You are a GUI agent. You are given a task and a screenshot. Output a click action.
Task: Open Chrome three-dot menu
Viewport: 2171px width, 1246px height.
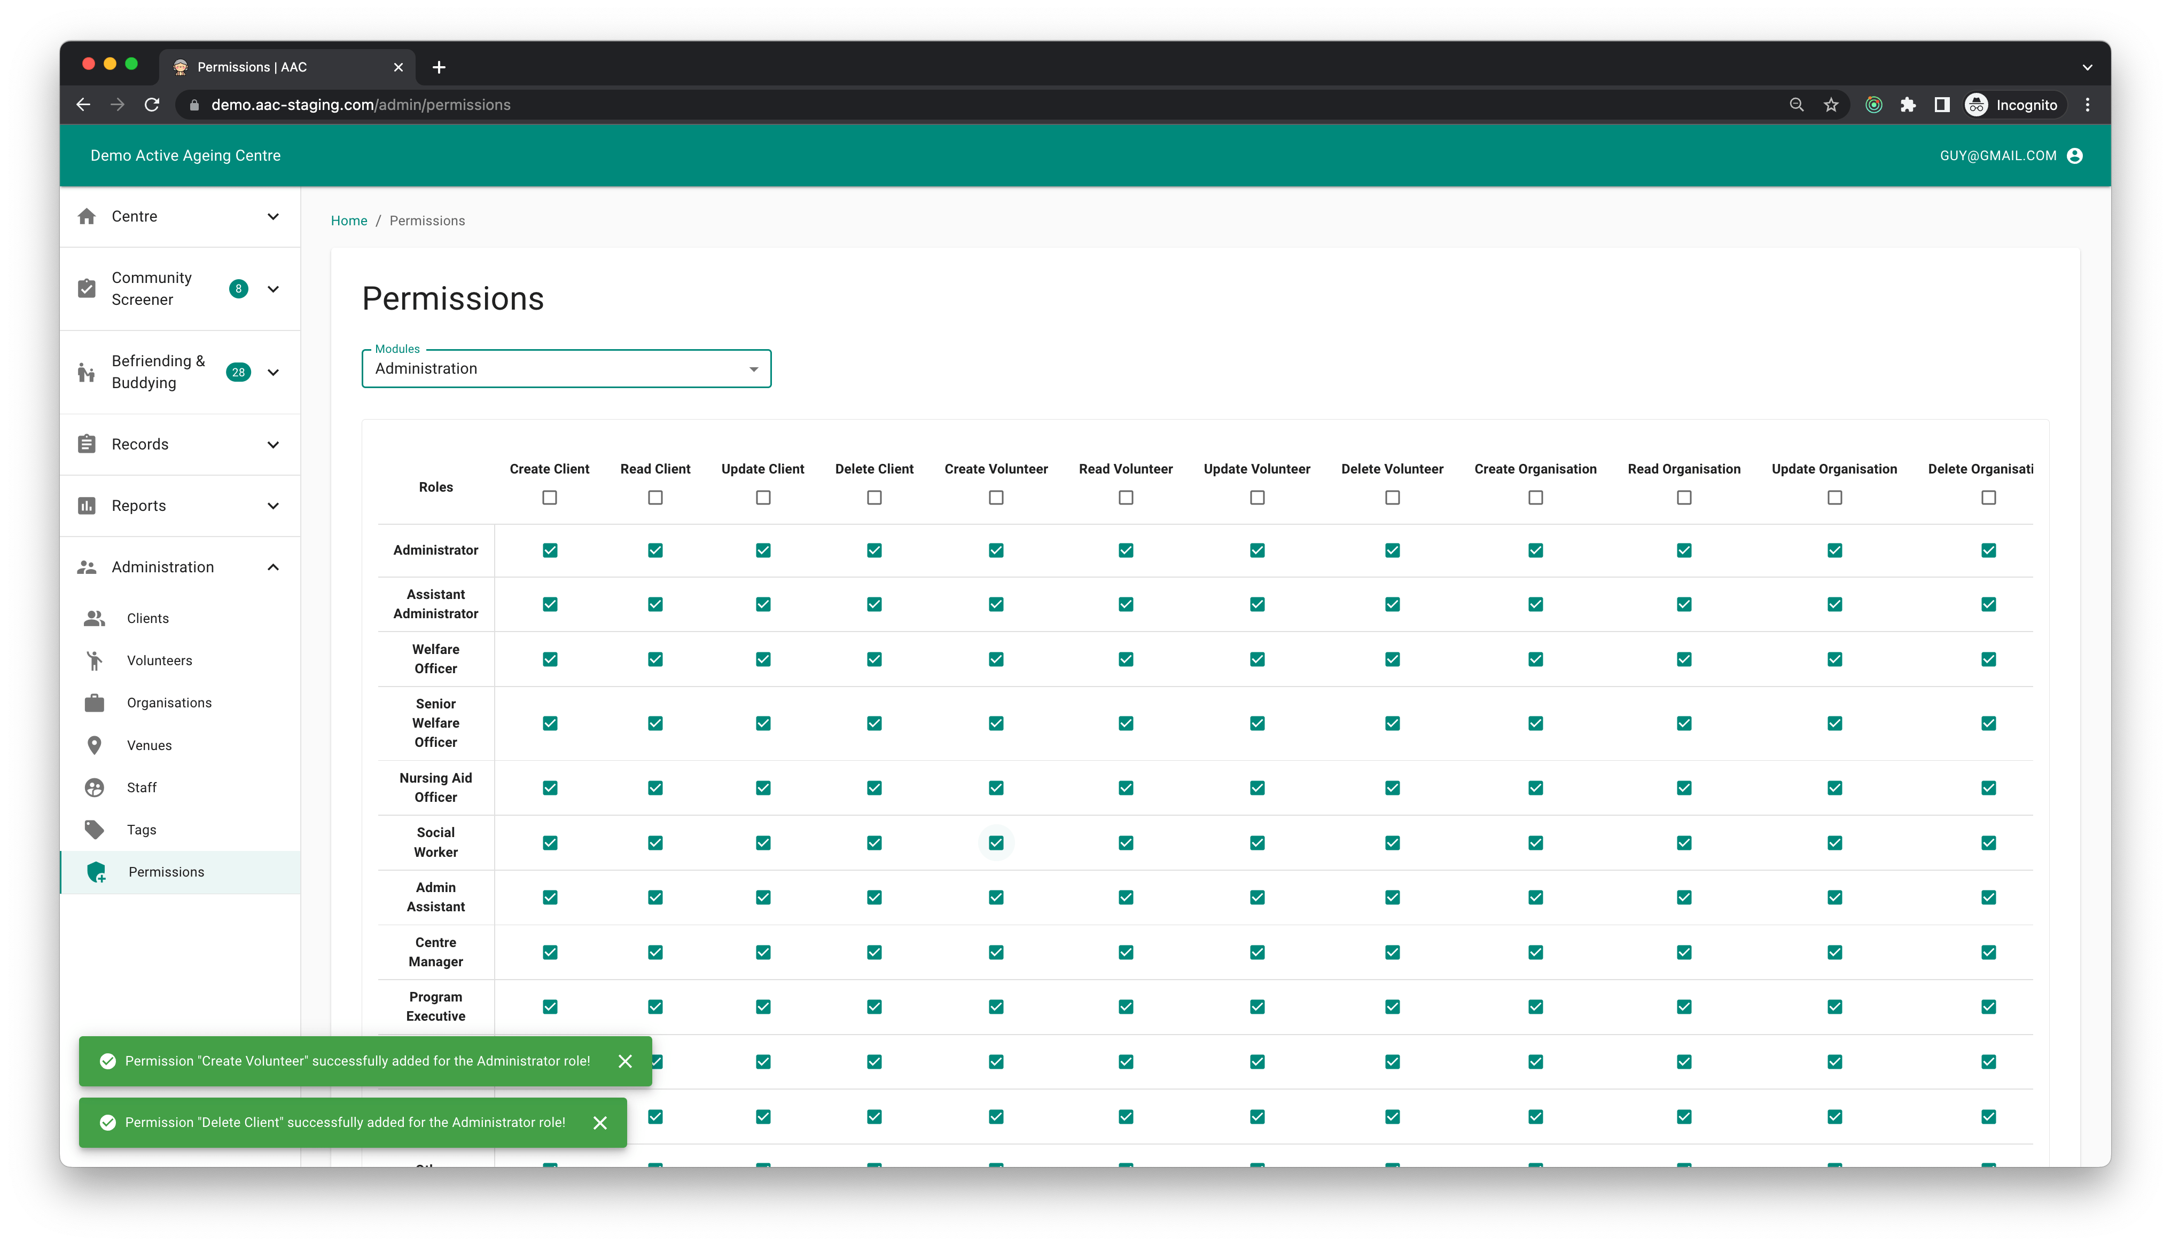point(2088,105)
